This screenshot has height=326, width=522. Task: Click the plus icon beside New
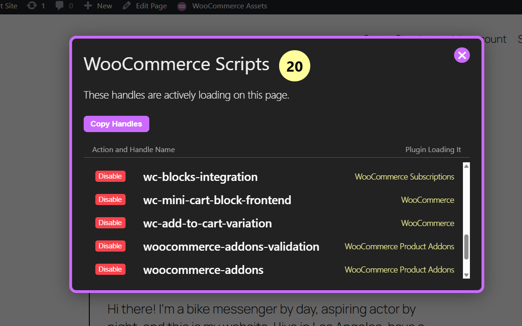click(x=88, y=6)
